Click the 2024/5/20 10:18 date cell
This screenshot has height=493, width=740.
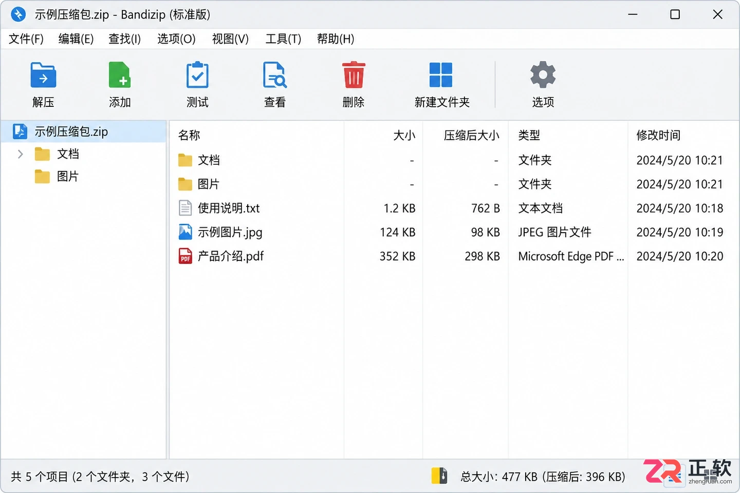click(x=680, y=208)
